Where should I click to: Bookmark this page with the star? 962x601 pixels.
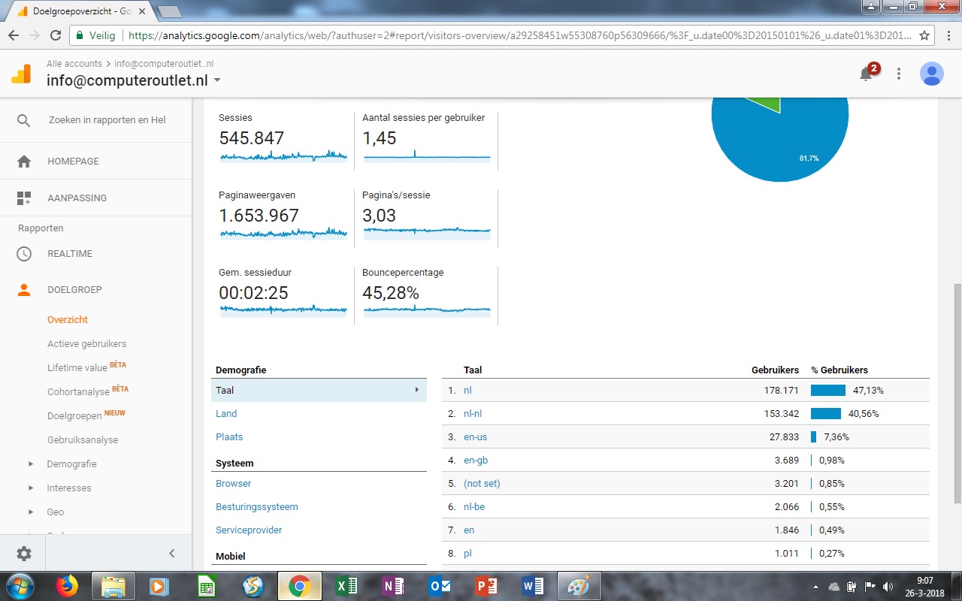(x=924, y=35)
